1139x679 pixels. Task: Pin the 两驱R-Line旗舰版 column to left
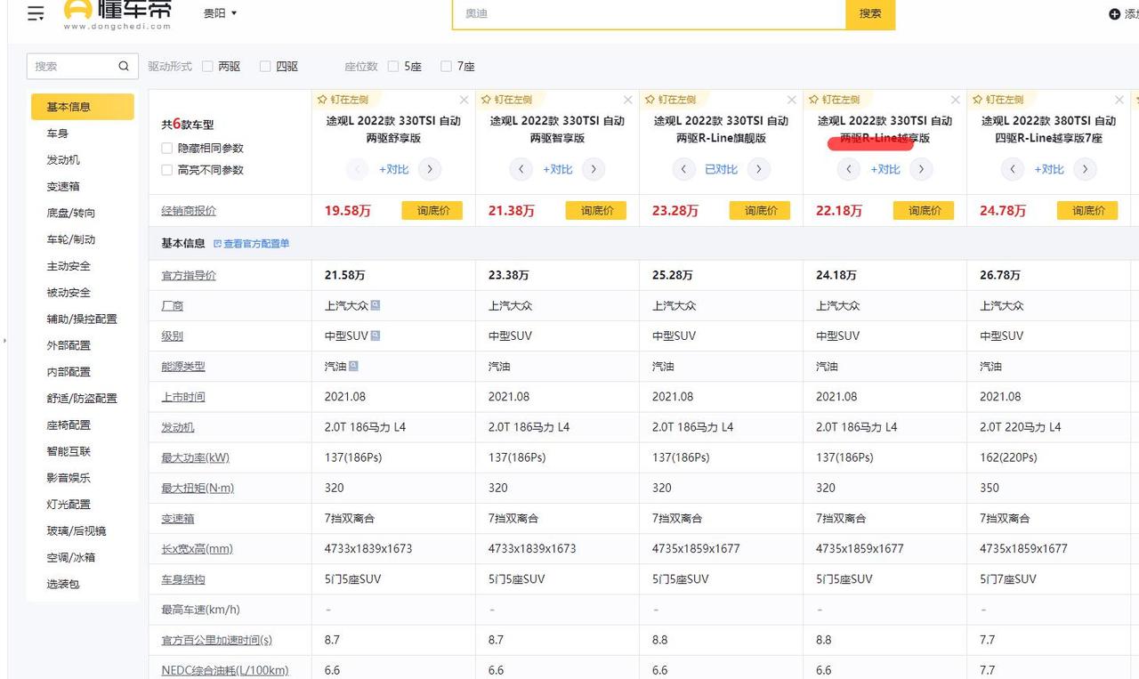(x=670, y=100)
